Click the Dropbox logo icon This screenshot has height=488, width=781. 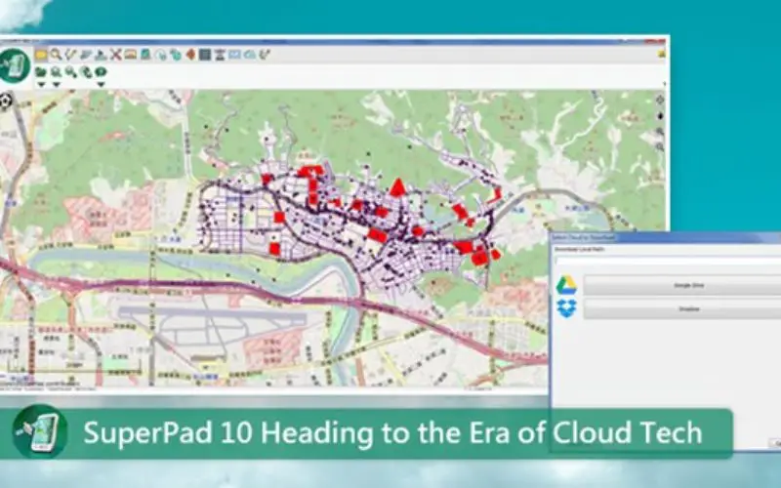pos(566,308)
